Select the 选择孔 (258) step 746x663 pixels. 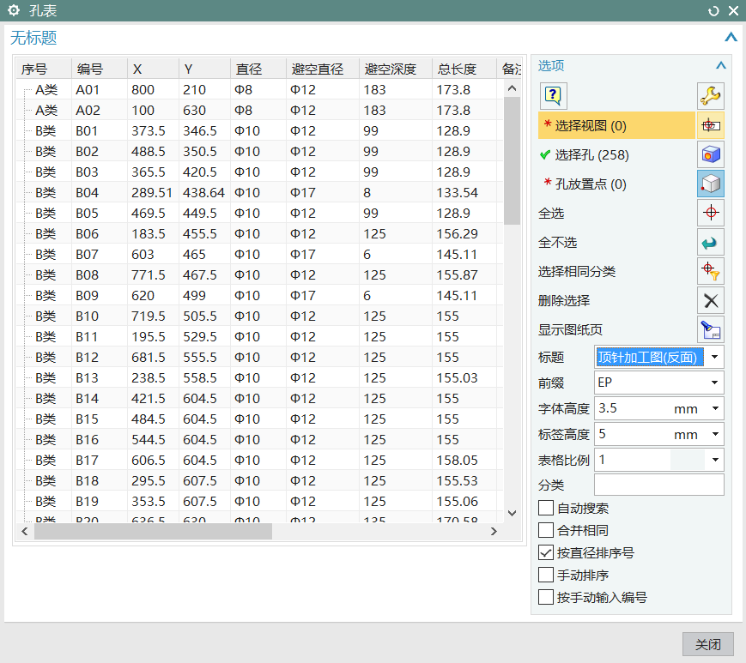[x=616, y=154]
